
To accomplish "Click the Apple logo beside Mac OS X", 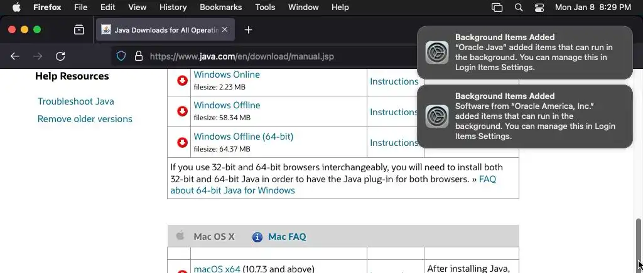I will [180, 236].
